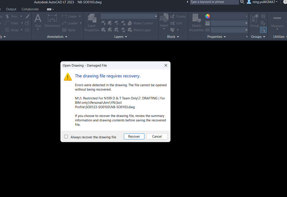287x197 pixels.
Task: Click the Group Edit icon
Action: click(x=263, y=23)
